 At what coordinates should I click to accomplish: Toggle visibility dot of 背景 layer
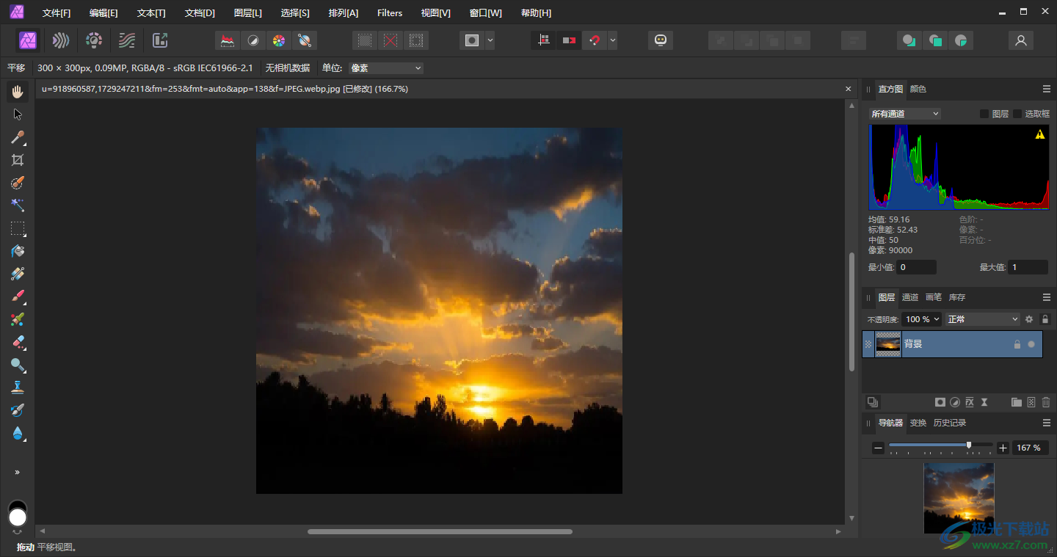pyautogui.click(x=1031, y=344)
